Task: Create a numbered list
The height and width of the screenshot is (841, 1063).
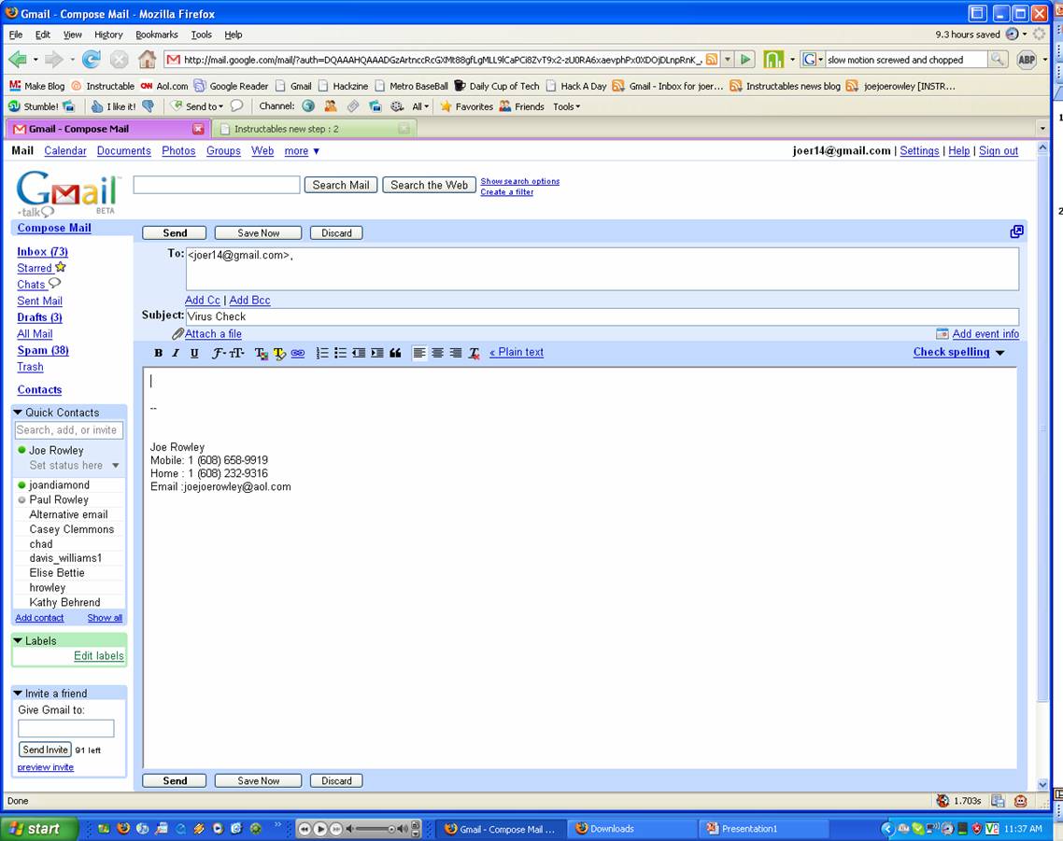Action: point(320,352)
